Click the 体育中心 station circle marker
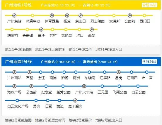The height and width of the screenshot is (125, 162). (x=33, y=15)
